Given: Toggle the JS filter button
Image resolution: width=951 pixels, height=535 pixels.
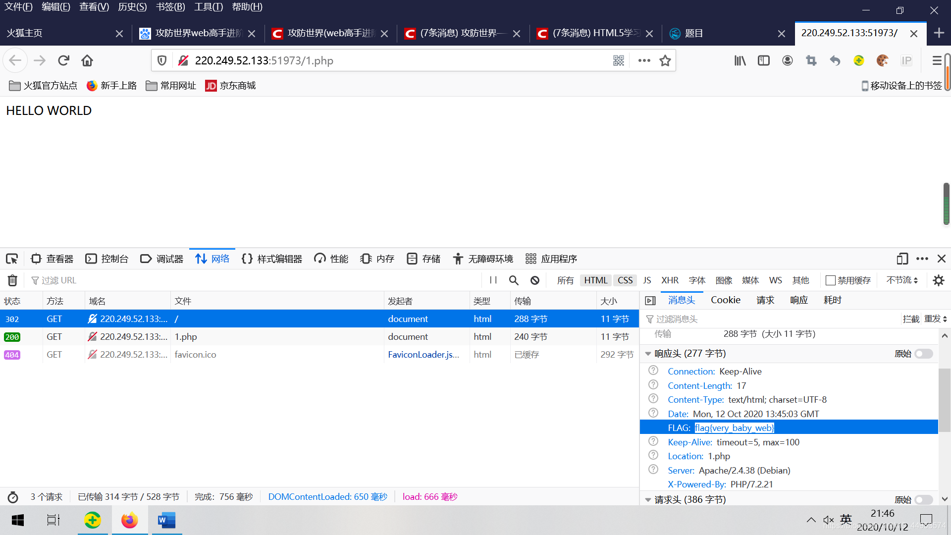Looking at the screenshot, I should (x=647, y=280).
